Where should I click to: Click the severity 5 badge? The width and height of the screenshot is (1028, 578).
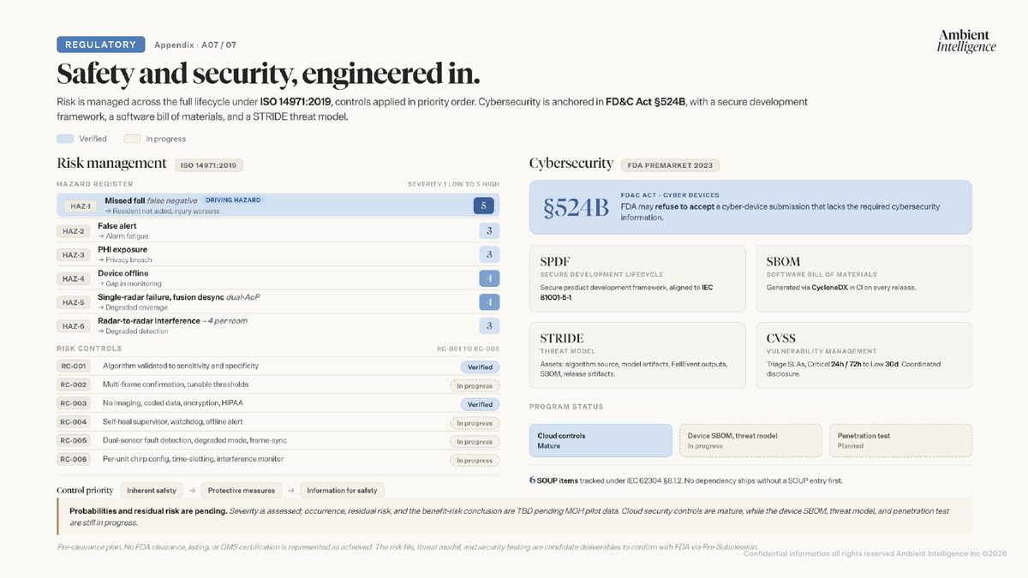pyautogui.click(x=483, y=206)
